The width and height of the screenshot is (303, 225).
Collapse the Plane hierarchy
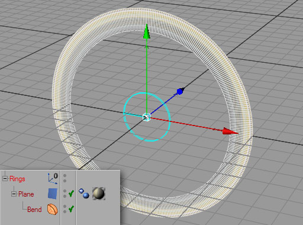(x=14, y=194)
